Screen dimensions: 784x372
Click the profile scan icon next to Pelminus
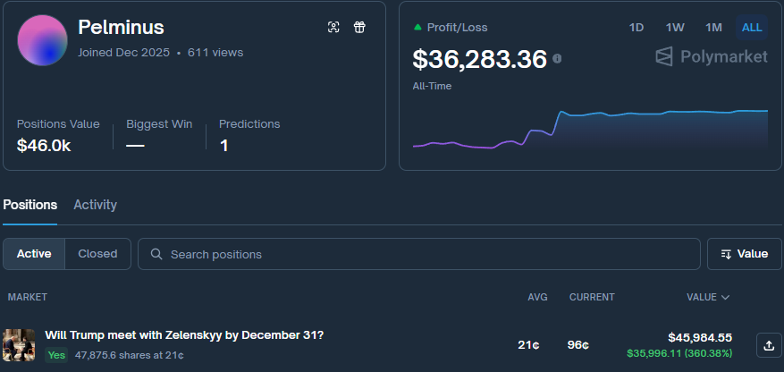tap(333, 27)
